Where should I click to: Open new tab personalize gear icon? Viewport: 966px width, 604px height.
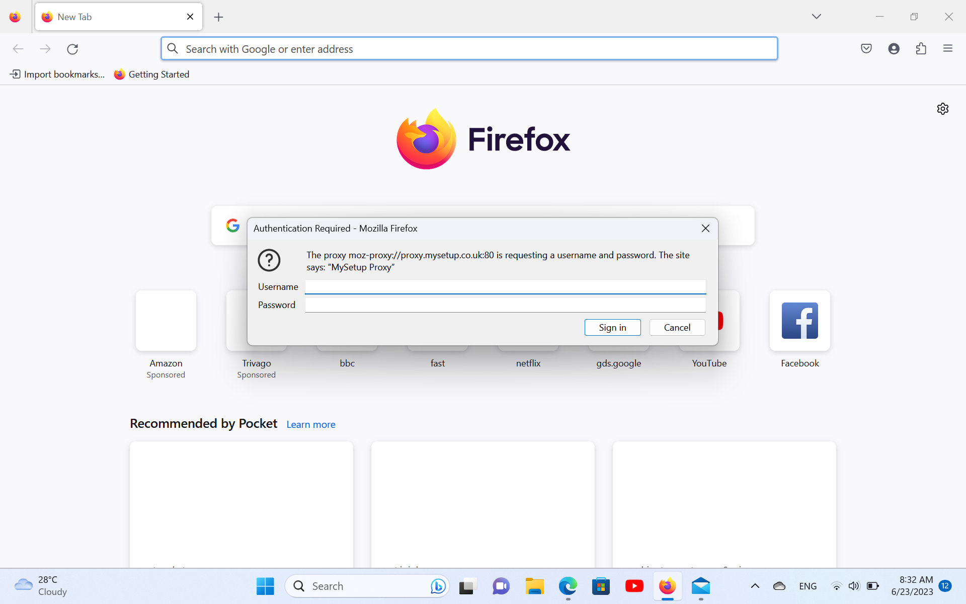(942, 109)
